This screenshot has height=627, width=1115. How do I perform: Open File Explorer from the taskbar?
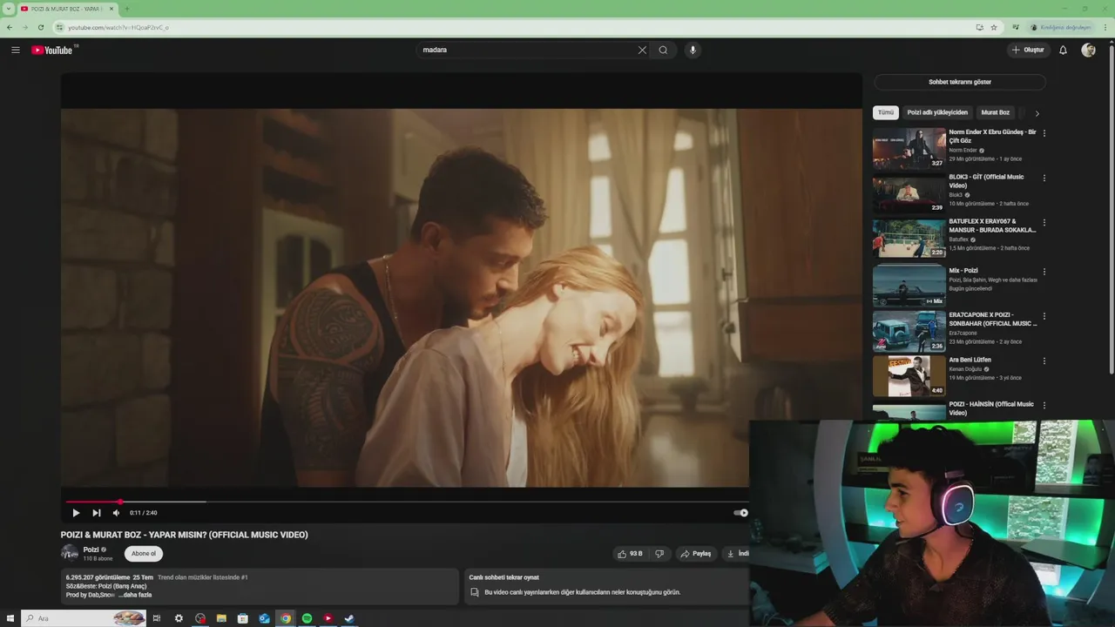pos(221,618)
